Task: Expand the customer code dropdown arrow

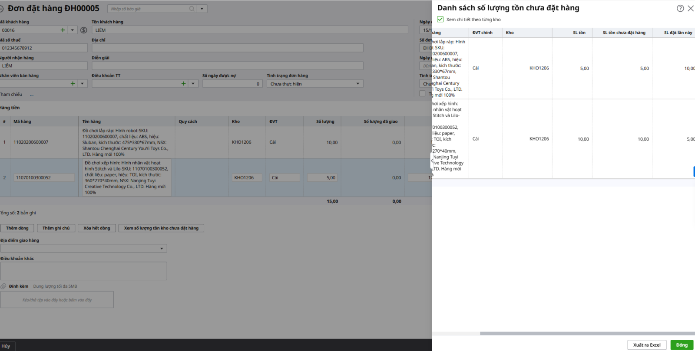Action: click(x=73, y=30)
